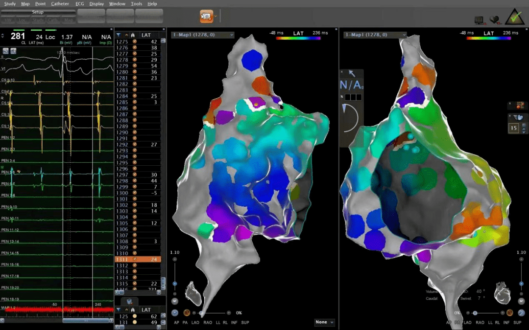Click the green checkmark triangle status icon
Screen dimensions: 529x330
[514, 17]
